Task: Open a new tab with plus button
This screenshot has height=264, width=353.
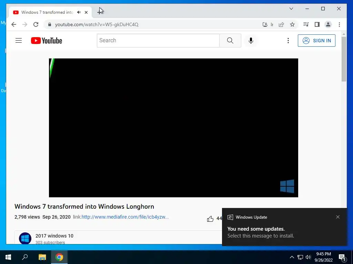Action: click(x=100, y=12)
